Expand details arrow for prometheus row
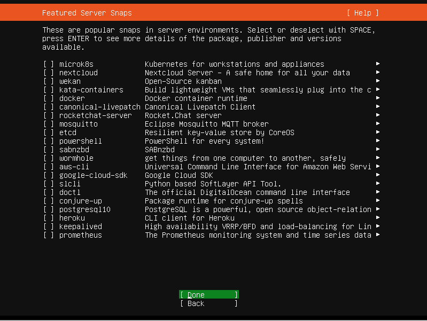The width and height of the screenshot is (427, 321). point(378,234)
